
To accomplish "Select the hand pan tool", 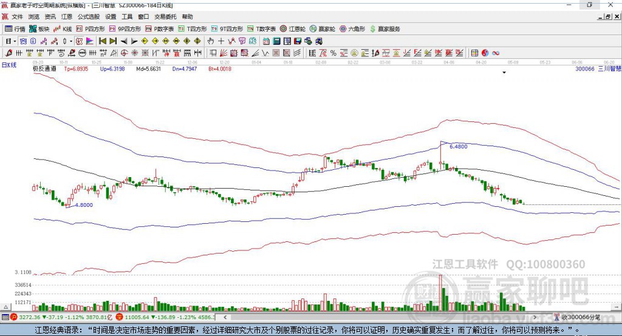I will (x=211, y=41).
